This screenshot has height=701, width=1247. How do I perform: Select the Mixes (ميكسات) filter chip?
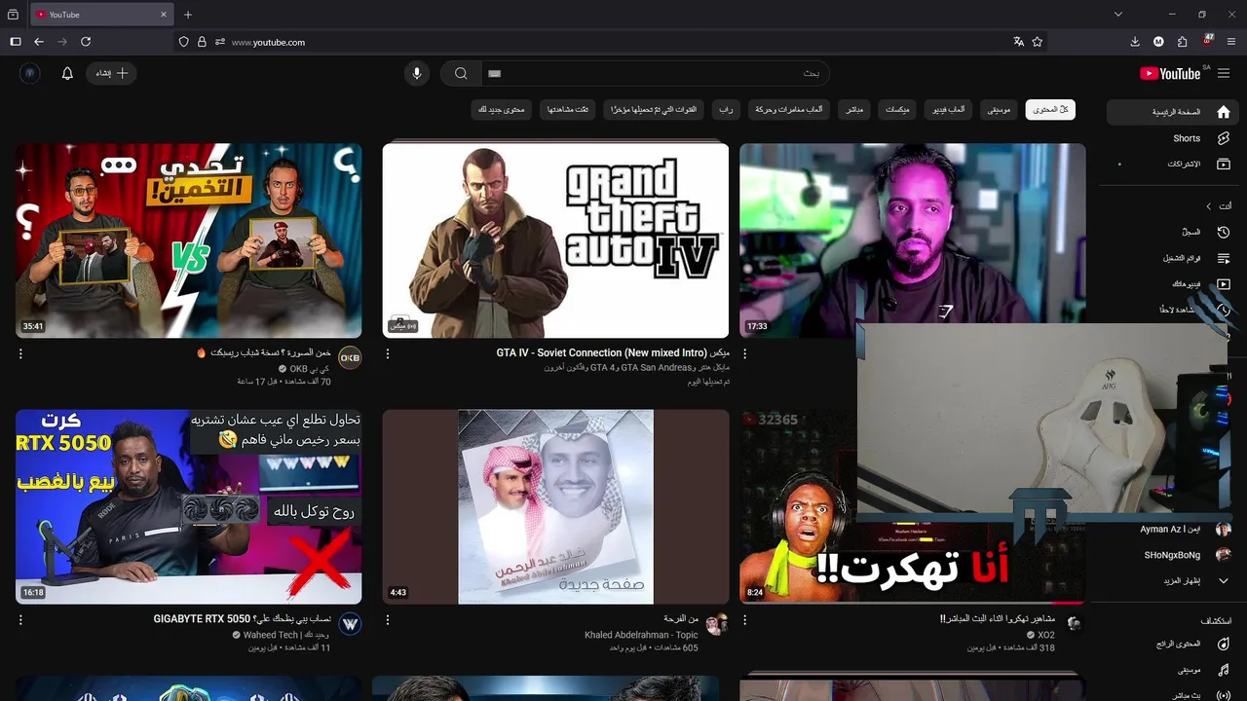pos(897,110)
